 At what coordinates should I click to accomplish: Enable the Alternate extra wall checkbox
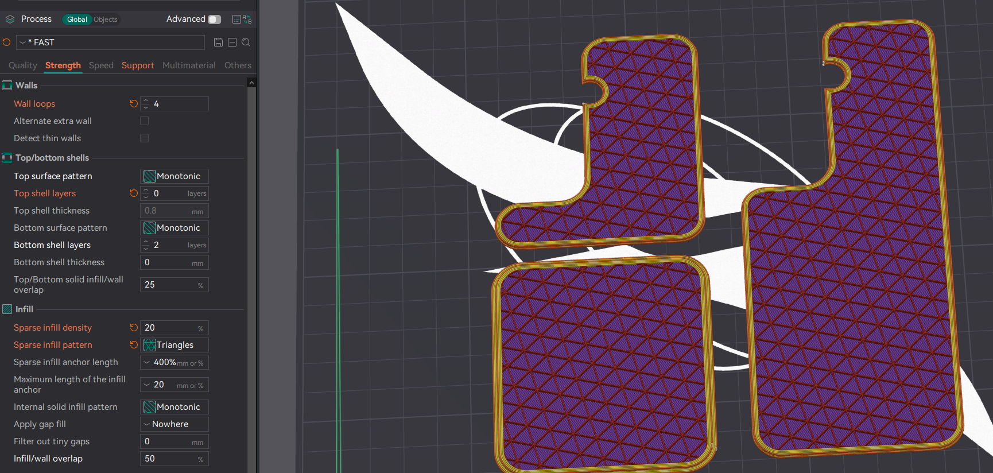(x=145, y=121)
